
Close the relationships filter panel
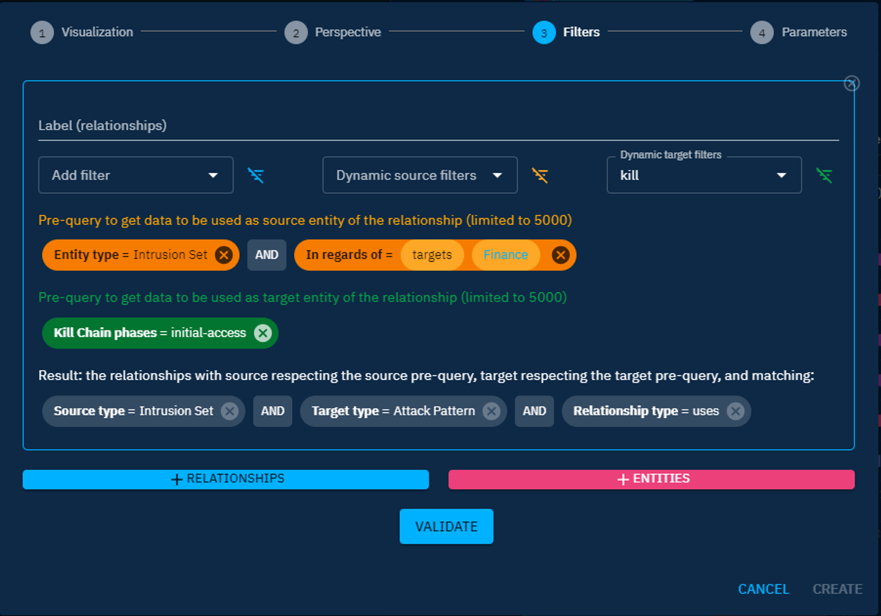coord(851,84)
